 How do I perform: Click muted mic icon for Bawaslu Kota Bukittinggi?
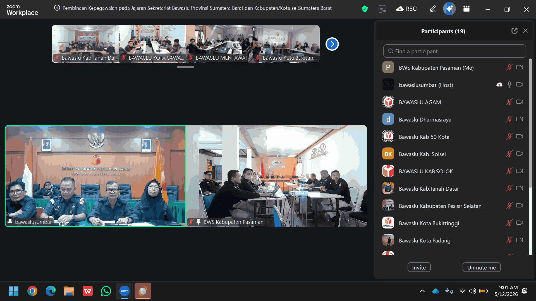click(509, 223)
